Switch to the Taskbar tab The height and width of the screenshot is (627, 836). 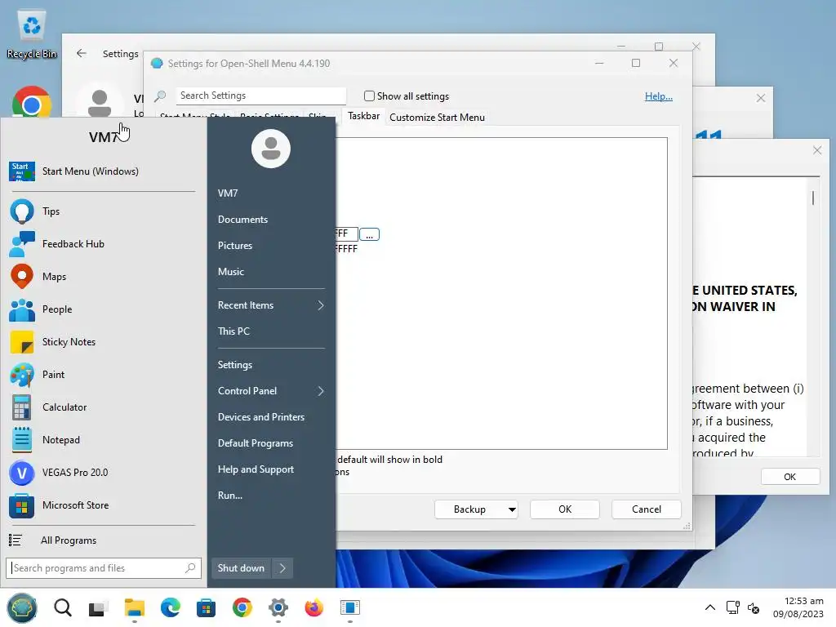pyautogui.click(x=363, y=116)
